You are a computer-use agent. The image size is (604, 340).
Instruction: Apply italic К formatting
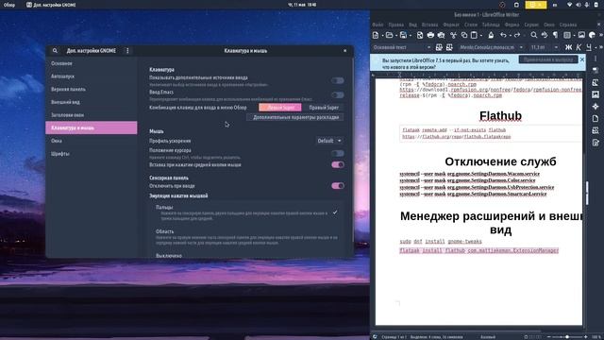[x=579, y=47]
